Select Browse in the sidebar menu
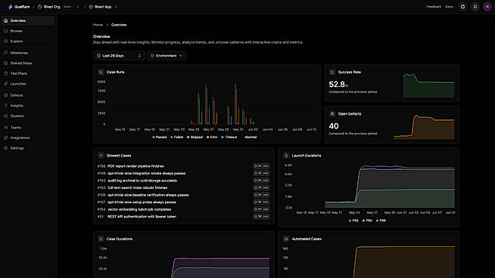Viewport: 495px width, 278px height. click(x=28, y=31)
